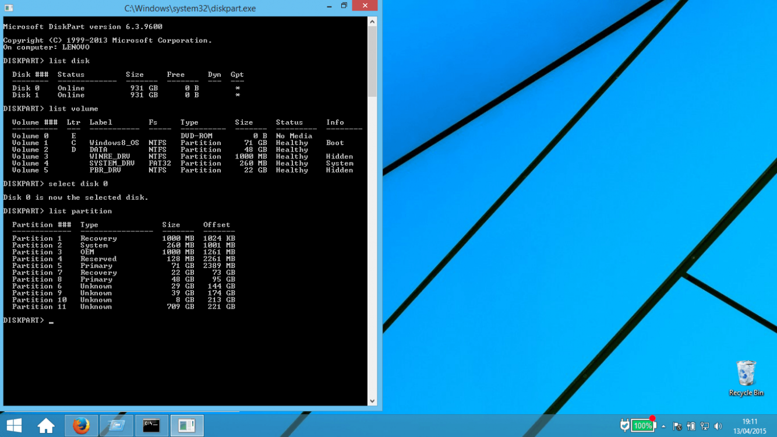Close the diskpart.exe window
Image resolution: width=777 pixels, height=437 pixels.
[x=365, y=5]
